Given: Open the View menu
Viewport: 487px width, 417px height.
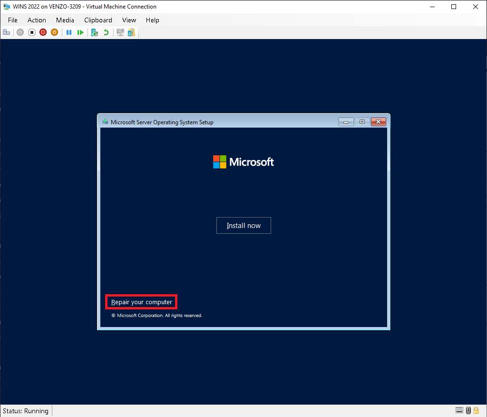Looking at the screenshot, I should pos(129,20).
